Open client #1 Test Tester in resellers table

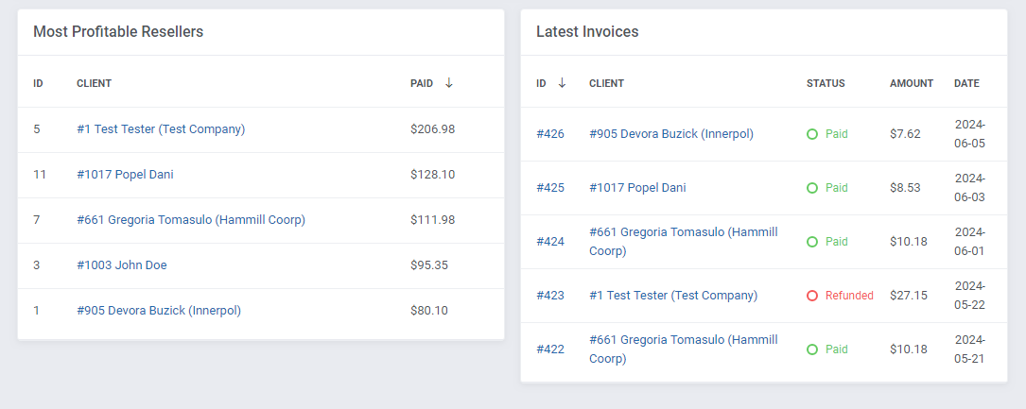(161, 129)
